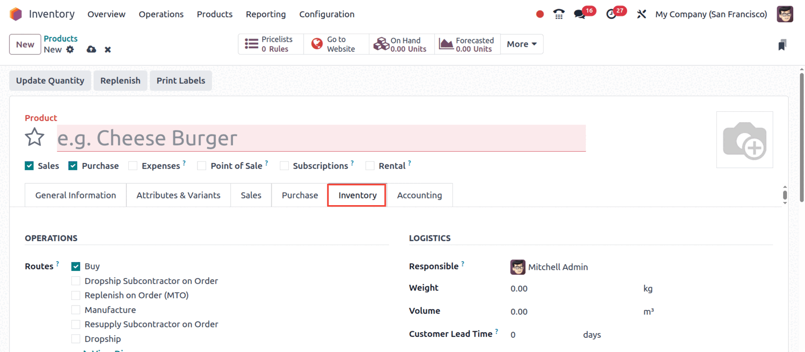Click the Update Quantity button
The image size is (805, 352).
50,81
